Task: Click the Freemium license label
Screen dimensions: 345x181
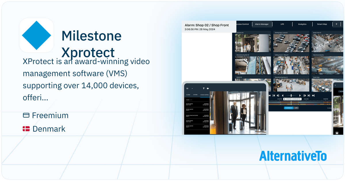Action: click(x=50, y=115)
